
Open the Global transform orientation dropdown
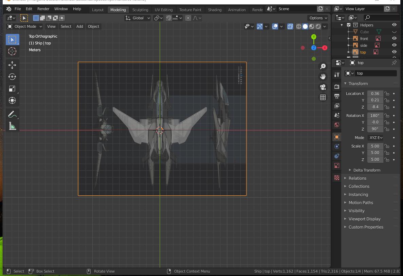[138, 18]
